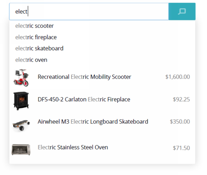
Task: Open Electric Stainless Steel Oven link
Action: (x=73, y=148)
